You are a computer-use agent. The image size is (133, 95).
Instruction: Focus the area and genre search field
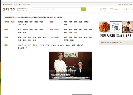point(56,9)
